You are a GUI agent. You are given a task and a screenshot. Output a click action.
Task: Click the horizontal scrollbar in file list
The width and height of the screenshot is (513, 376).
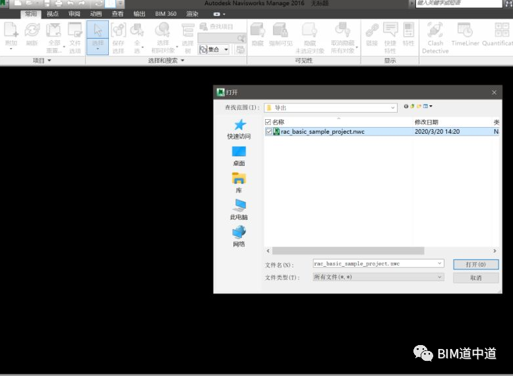[348, 251]
